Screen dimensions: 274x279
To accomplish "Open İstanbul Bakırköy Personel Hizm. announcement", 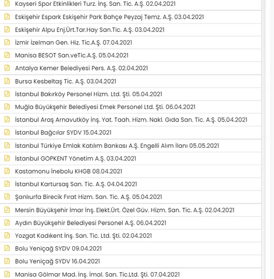I will [x=89, y=94].
